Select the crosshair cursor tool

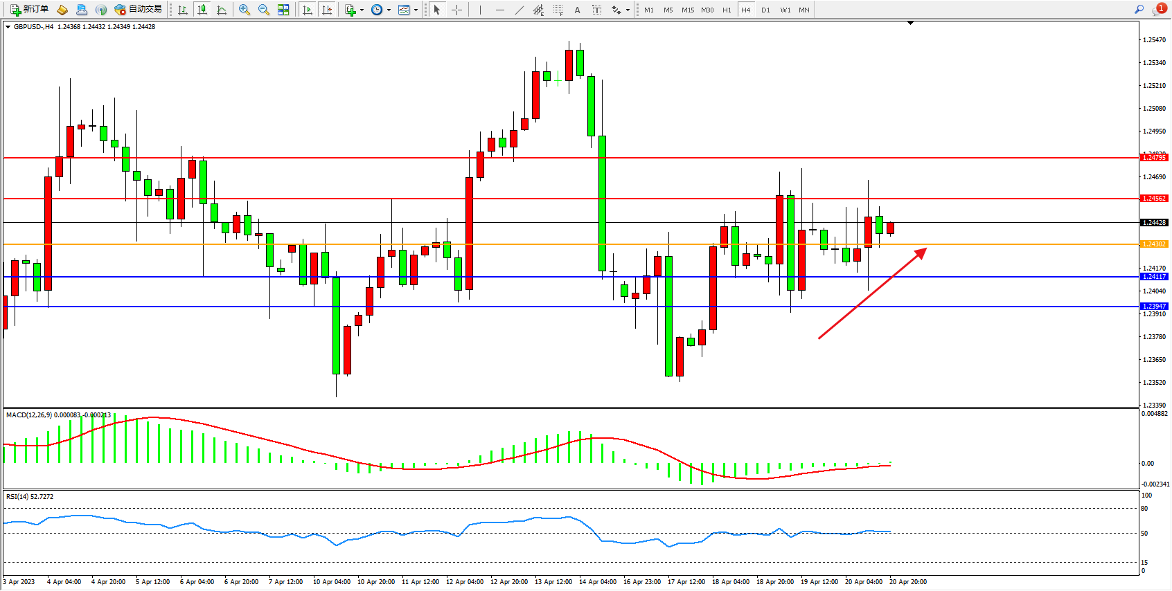(456, 10)
